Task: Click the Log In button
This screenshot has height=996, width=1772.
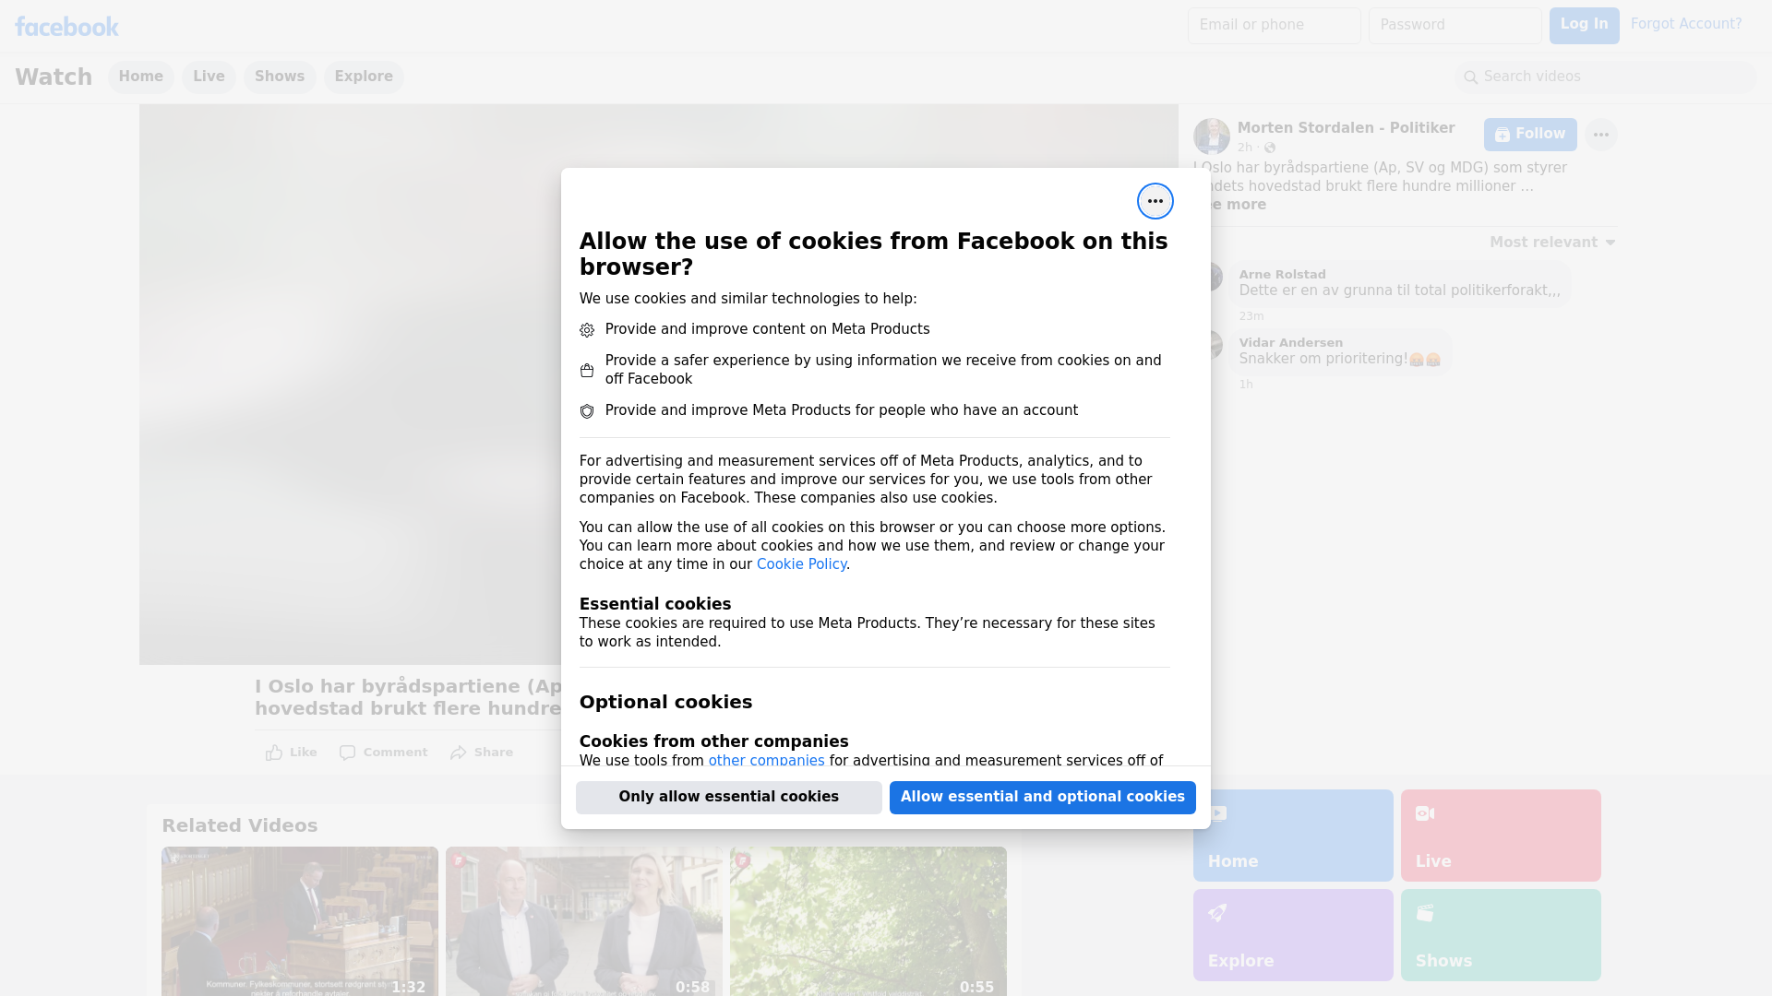Action: 1584,25
